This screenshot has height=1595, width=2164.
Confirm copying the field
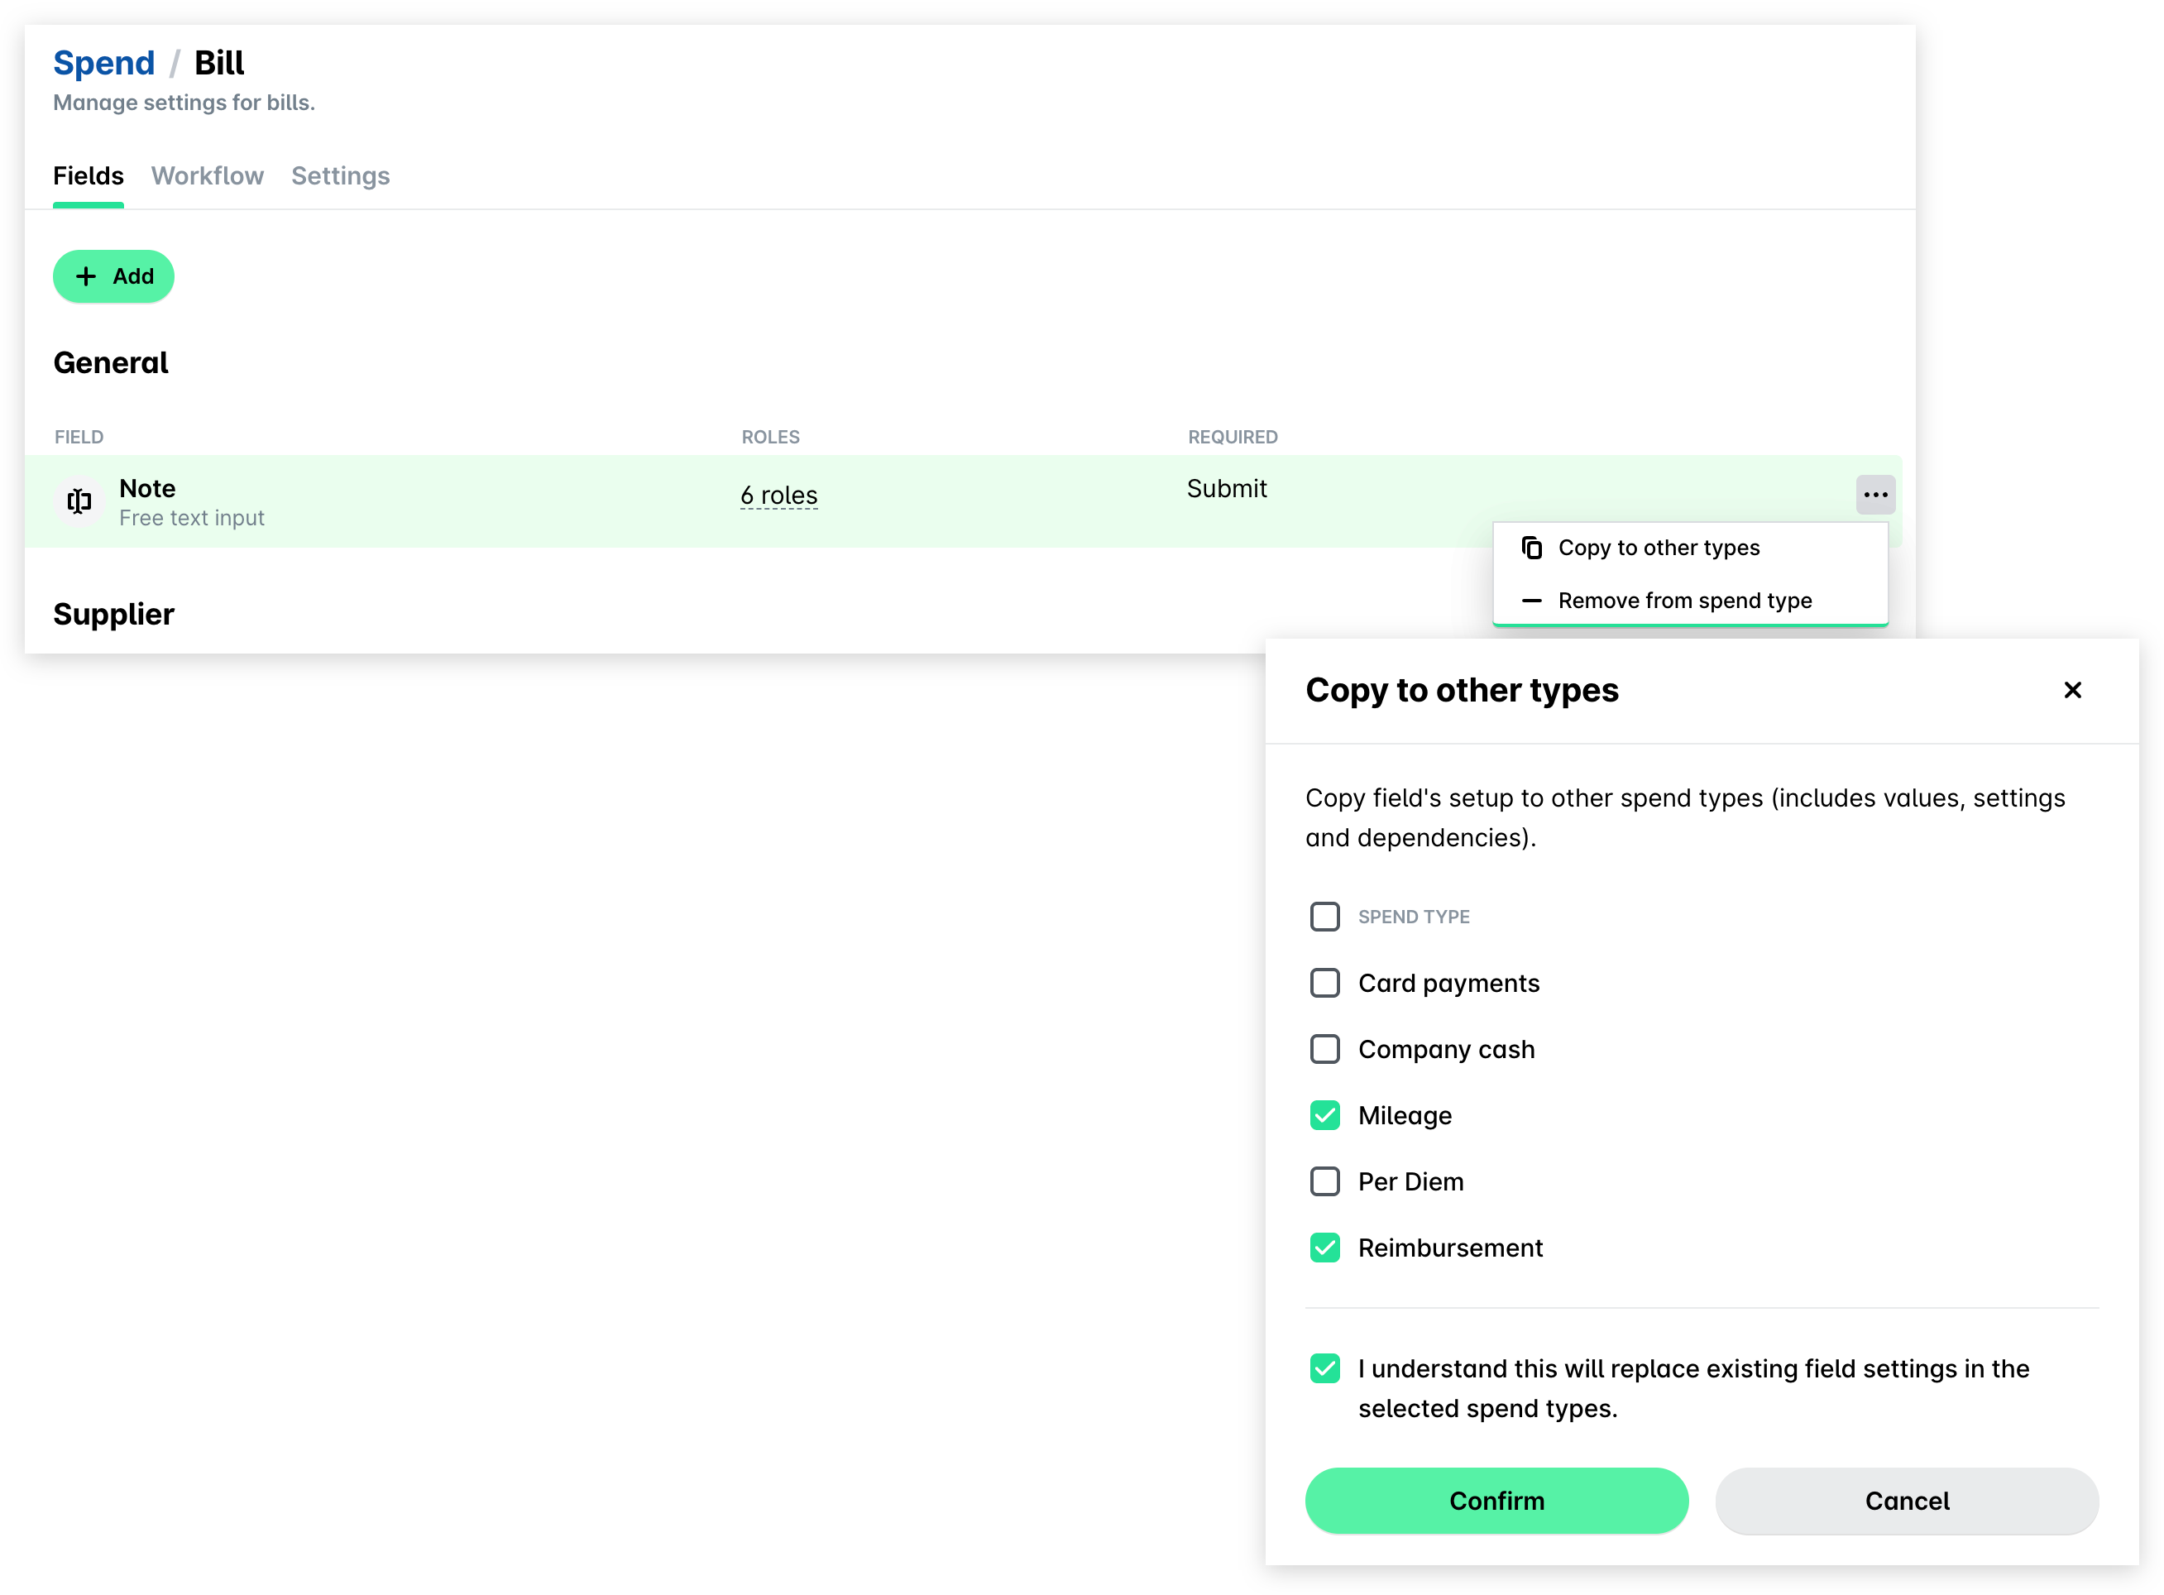1496,1502
